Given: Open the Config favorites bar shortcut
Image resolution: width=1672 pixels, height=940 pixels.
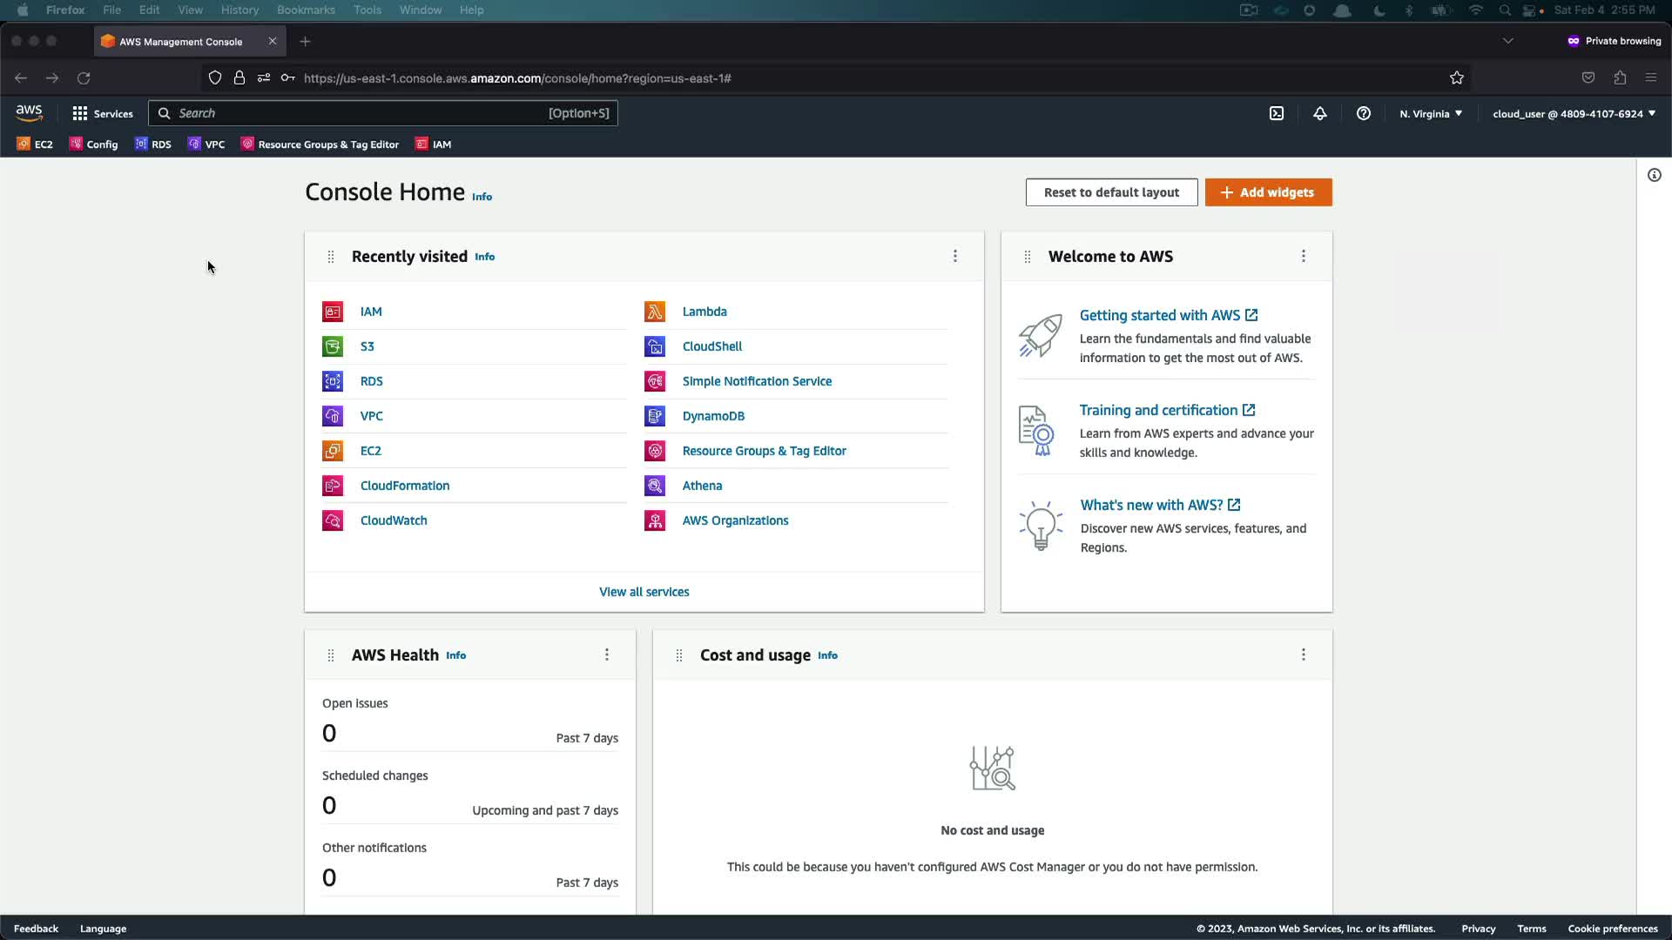Looking at the screenshot, I should pyautogui.click(x=94, y=144).
